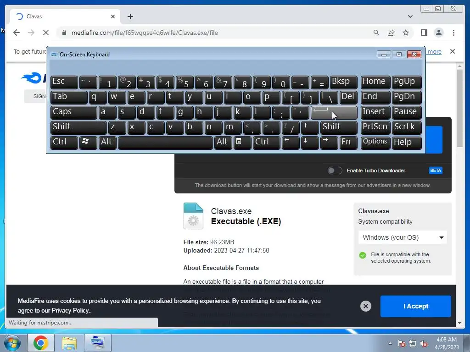Screen dimensions: 470x352
Task: Click the left arrow key on the On-Screen Keyboard
Action: coord(291,143)
